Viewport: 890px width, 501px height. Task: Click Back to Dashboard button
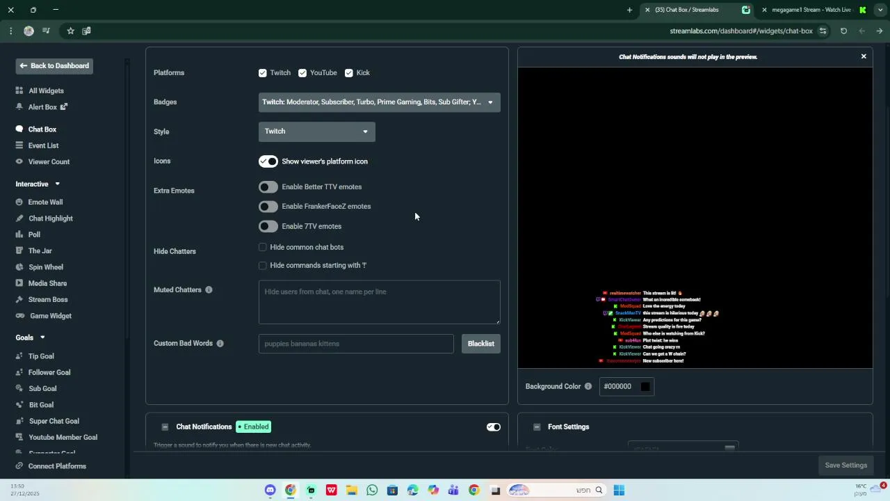tap(54, 66)
